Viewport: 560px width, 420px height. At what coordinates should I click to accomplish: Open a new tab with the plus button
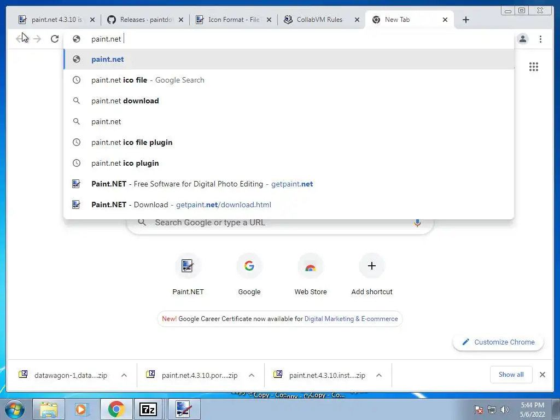466,20
